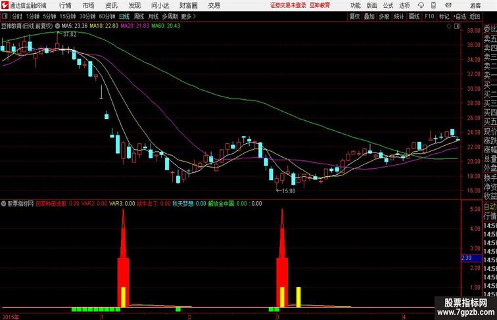Open the 版面 menu

[x=372, y=5]
